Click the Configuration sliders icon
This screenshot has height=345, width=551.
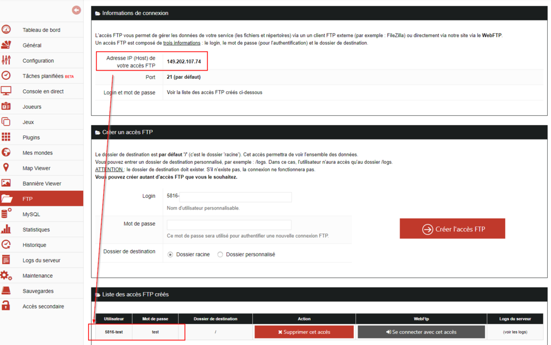tap(6, 61)
